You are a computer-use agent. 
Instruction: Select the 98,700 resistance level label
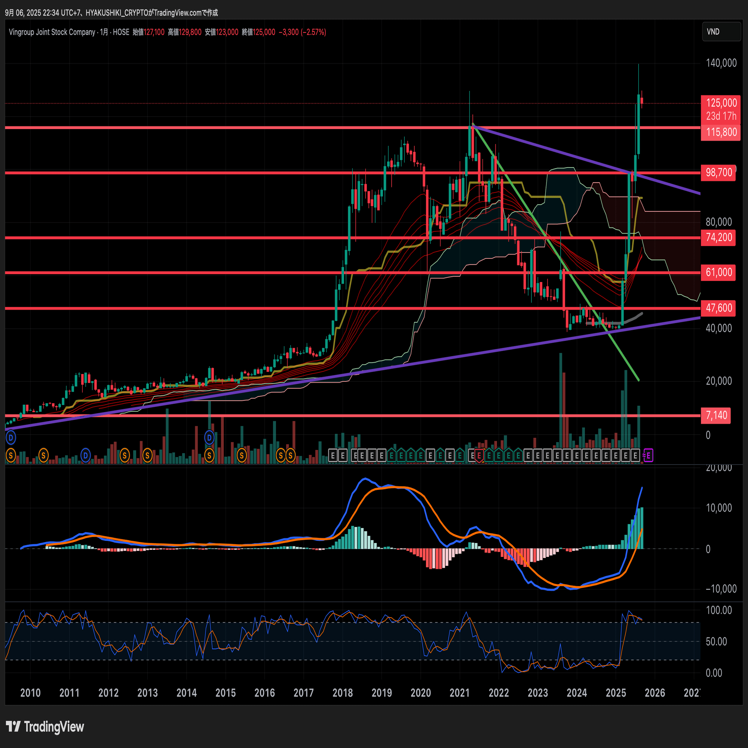tap(718, 172)
